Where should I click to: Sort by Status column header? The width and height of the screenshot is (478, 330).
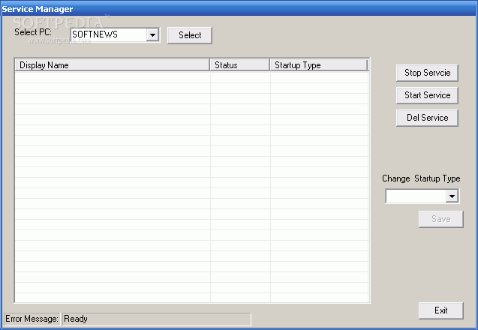tap(240, 65)
